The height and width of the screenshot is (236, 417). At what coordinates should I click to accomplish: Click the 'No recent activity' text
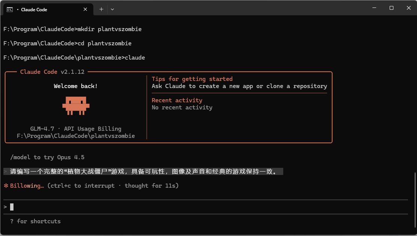coord(182,108)
